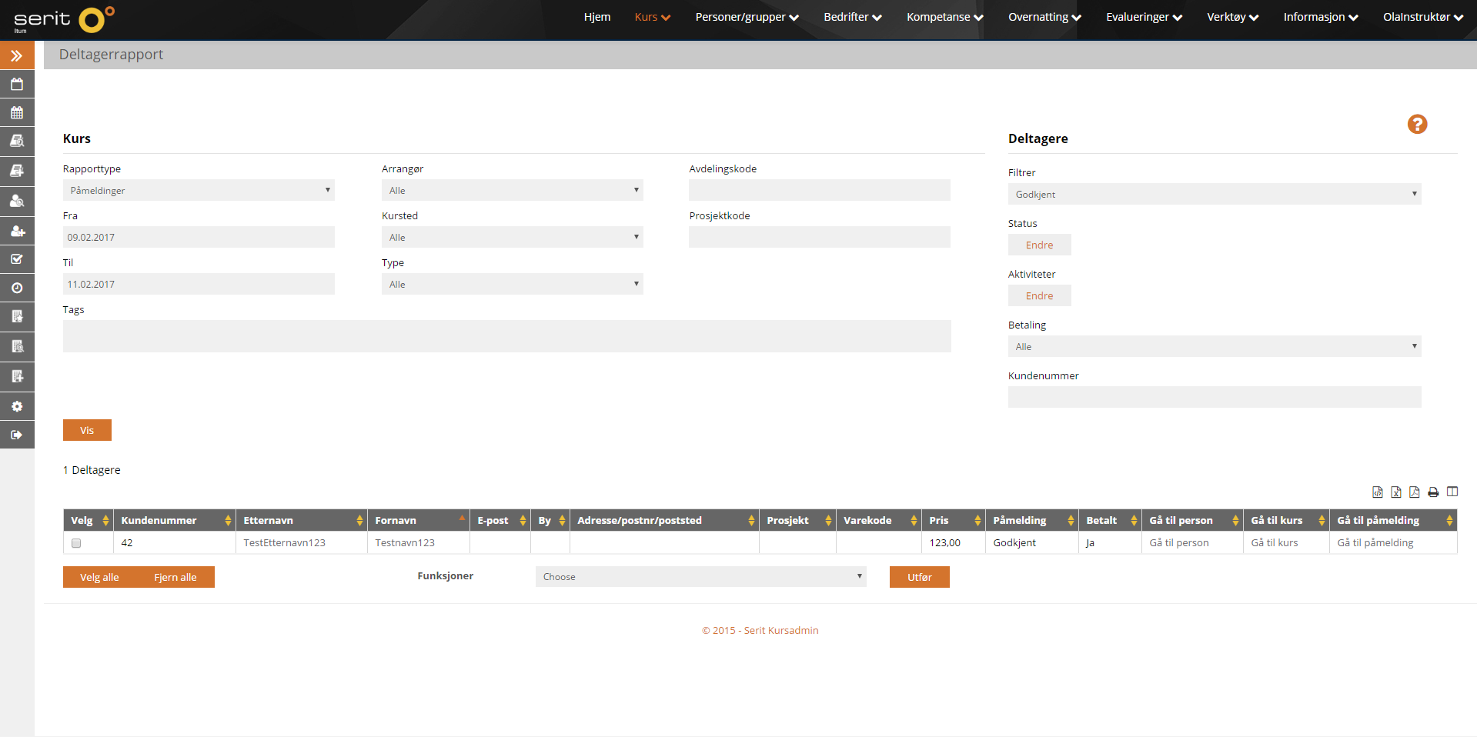Follow the Gå til person link
The height and width of the screenshot is (737, 1477).
[1178, 542]
